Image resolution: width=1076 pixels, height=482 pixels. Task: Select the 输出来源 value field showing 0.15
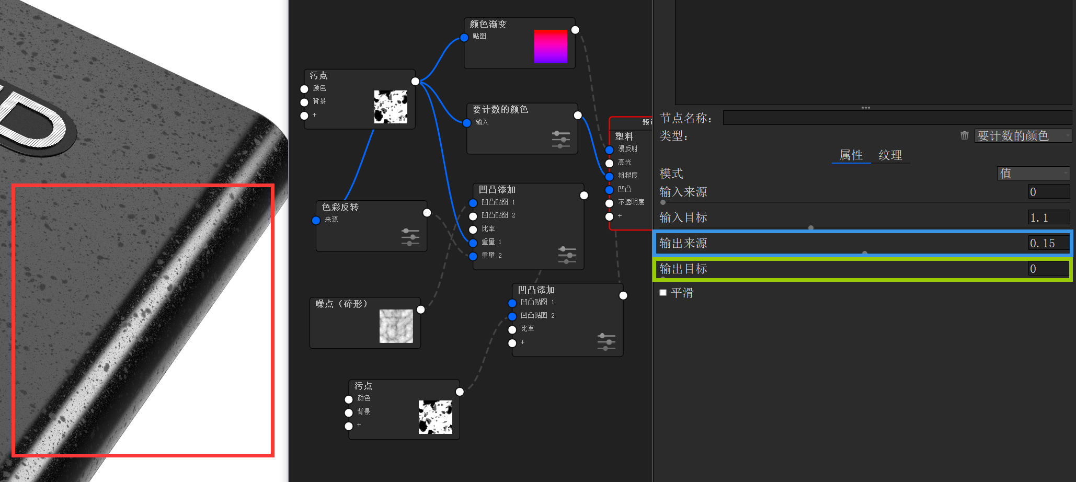point(1048,243)
